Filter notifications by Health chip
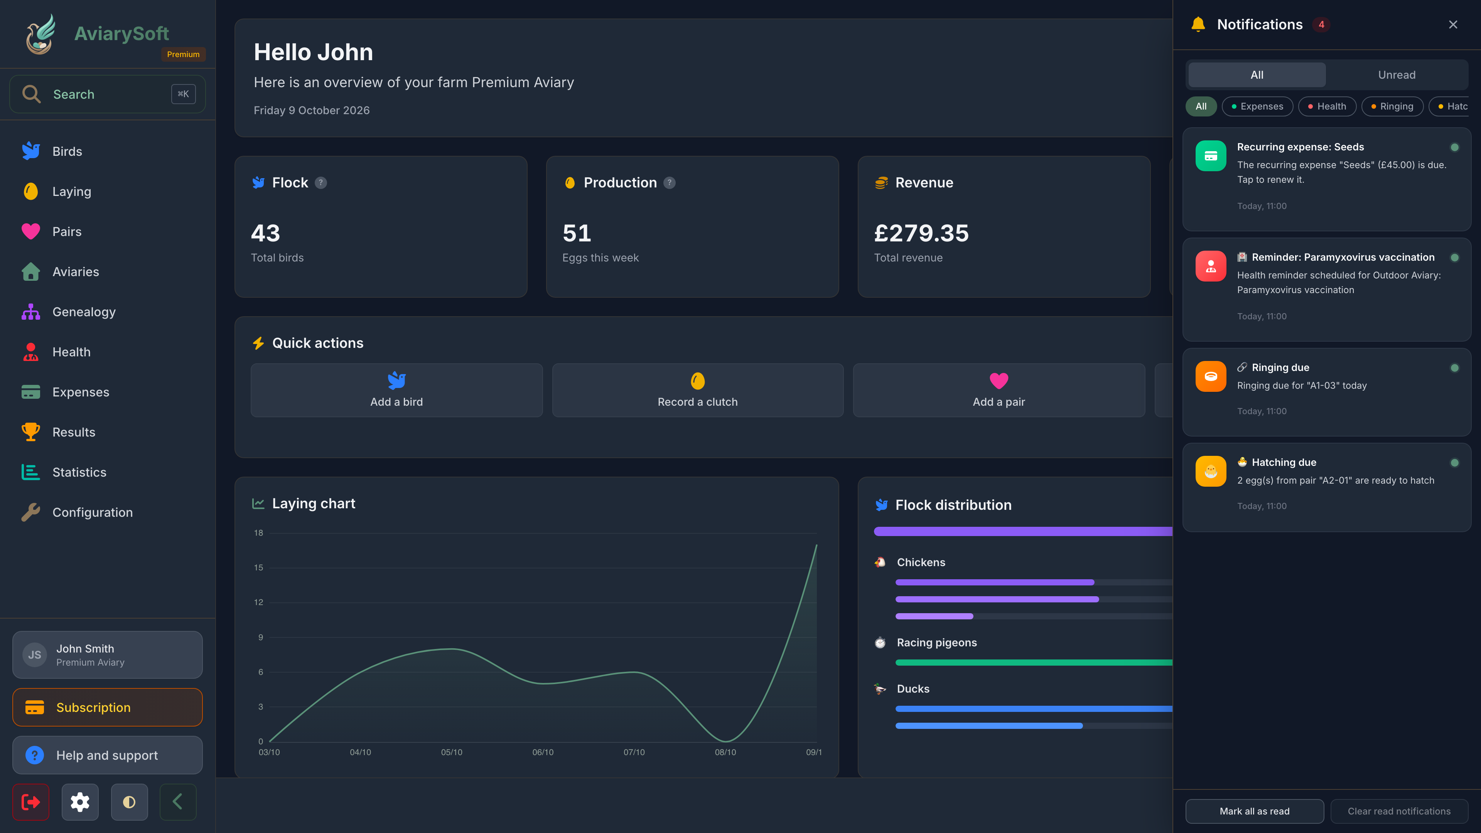The height and width of the screenshot is (833, 1481). point(1327,106)
